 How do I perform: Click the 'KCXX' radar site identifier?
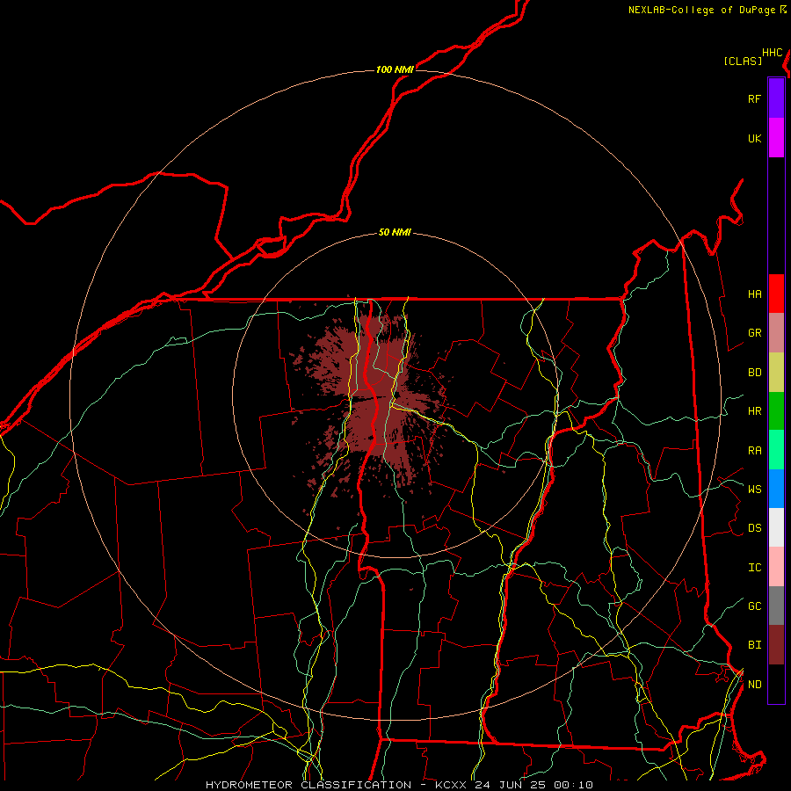450,785
